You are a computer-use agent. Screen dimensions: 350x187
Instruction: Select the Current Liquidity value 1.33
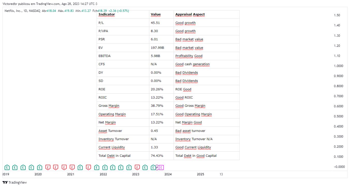click(x=154, y=147)
